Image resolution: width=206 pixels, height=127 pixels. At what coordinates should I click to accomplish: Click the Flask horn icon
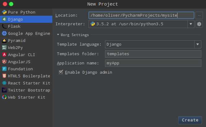click(x=4, y=26)
